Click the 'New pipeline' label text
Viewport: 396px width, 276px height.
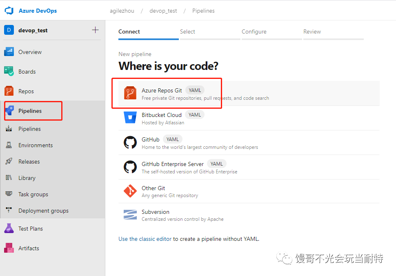[135, 54]
